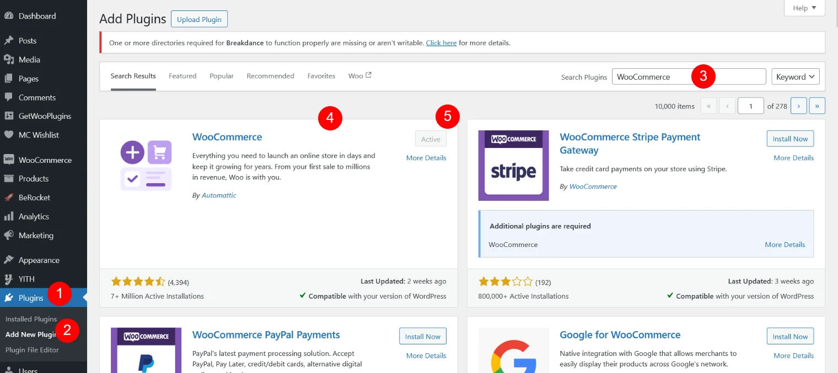Click the Analytics bar chart icon
Viewport: 838px width, 373px height.
[9, 217]
